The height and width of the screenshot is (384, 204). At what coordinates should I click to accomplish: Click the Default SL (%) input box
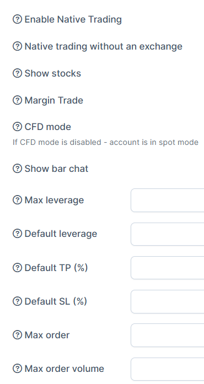[168, 301]
